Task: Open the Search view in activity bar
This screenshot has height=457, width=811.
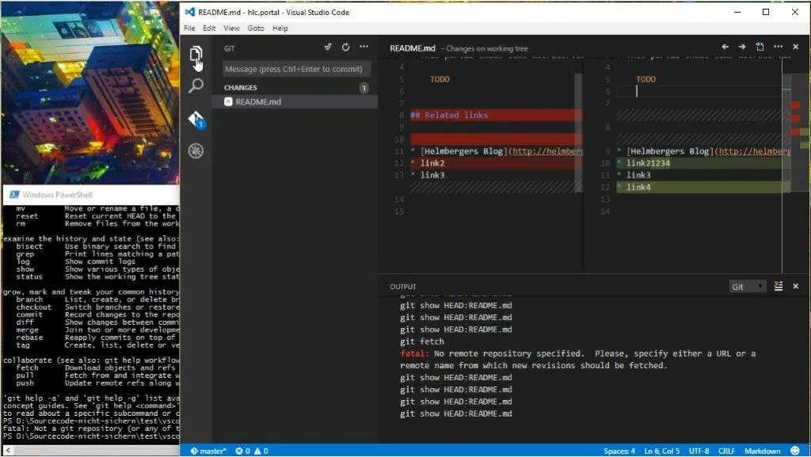Action: coord(196,86)
